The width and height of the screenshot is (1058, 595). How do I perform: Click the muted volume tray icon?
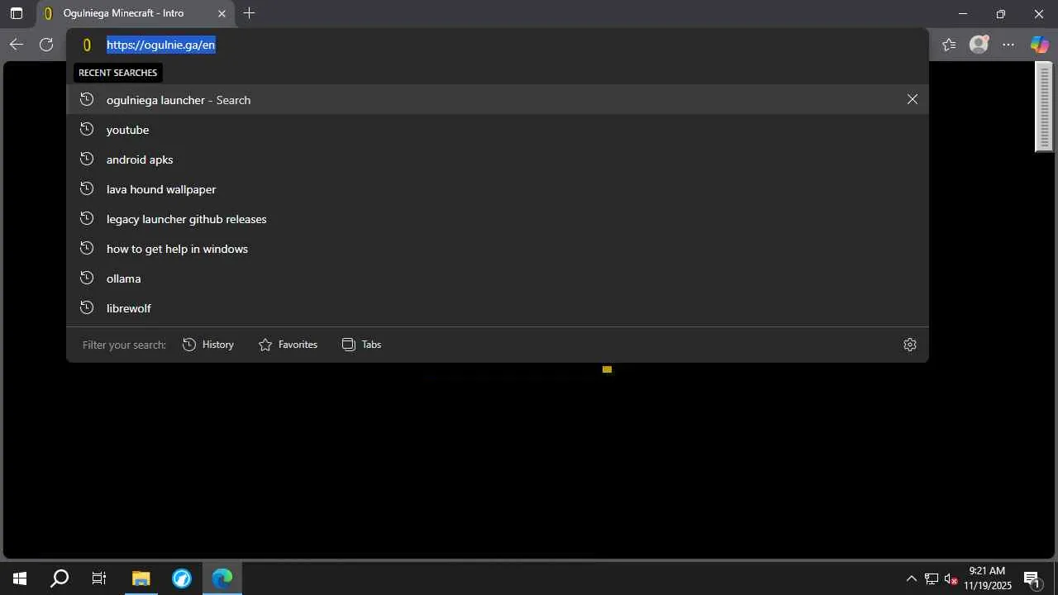click(x=951, y=578)
